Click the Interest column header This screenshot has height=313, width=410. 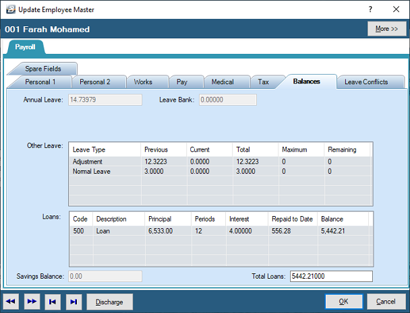(247, 219)
